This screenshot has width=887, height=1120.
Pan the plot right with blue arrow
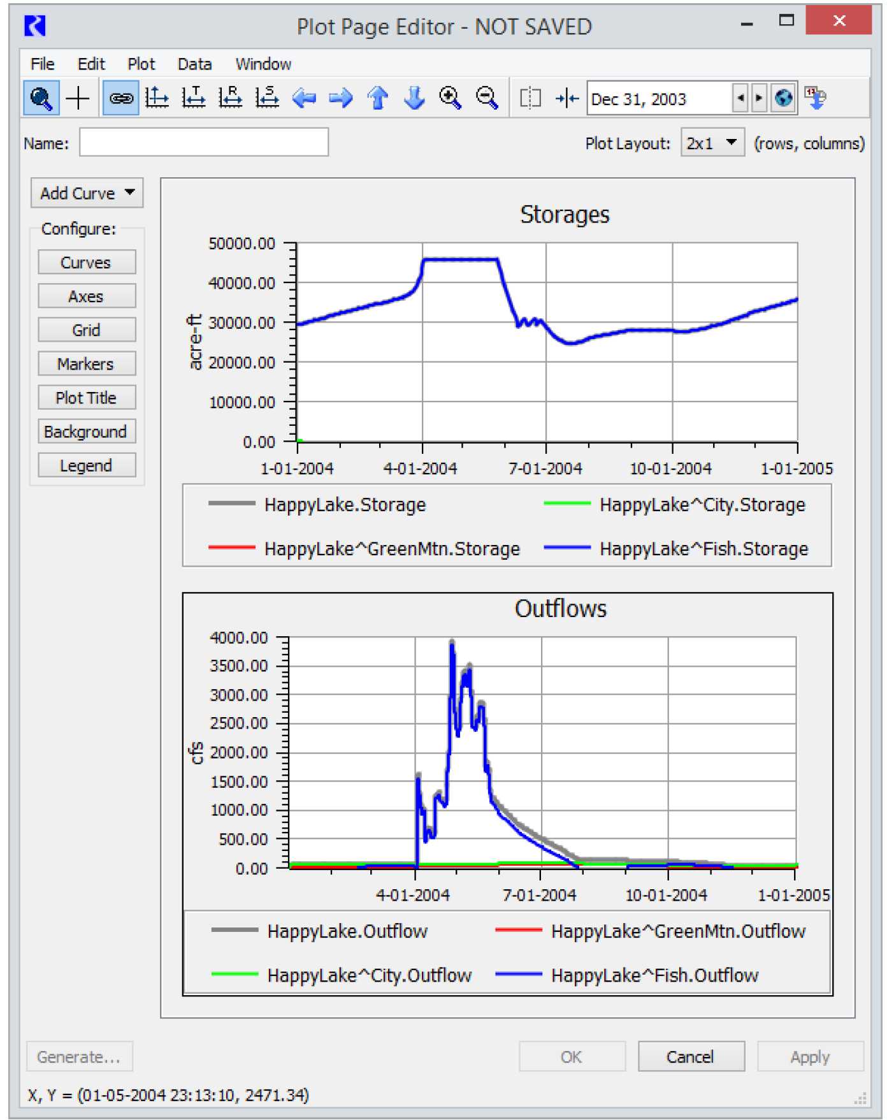341,99
